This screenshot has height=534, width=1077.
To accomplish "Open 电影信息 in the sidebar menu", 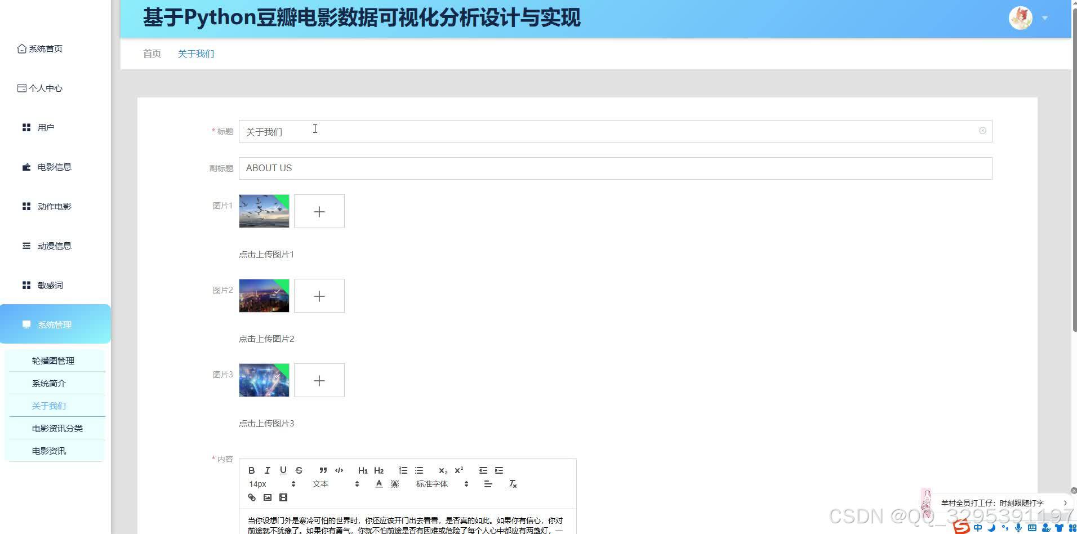I will coord(54,167).
